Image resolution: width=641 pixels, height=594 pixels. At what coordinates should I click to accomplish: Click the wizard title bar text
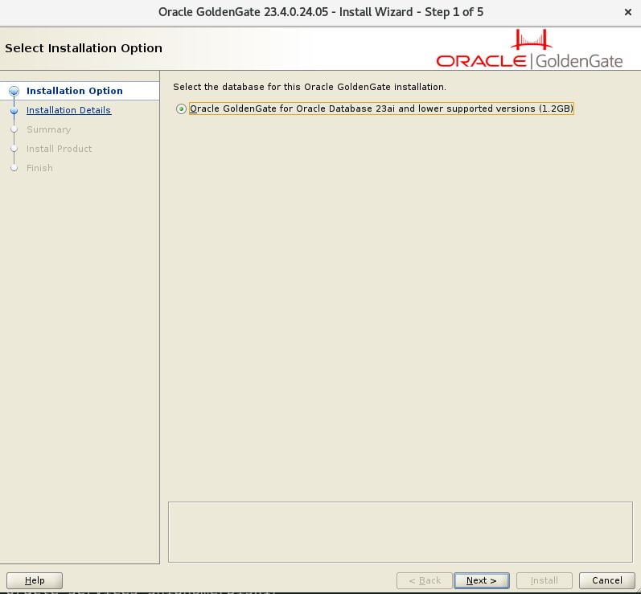coord(321,12)
